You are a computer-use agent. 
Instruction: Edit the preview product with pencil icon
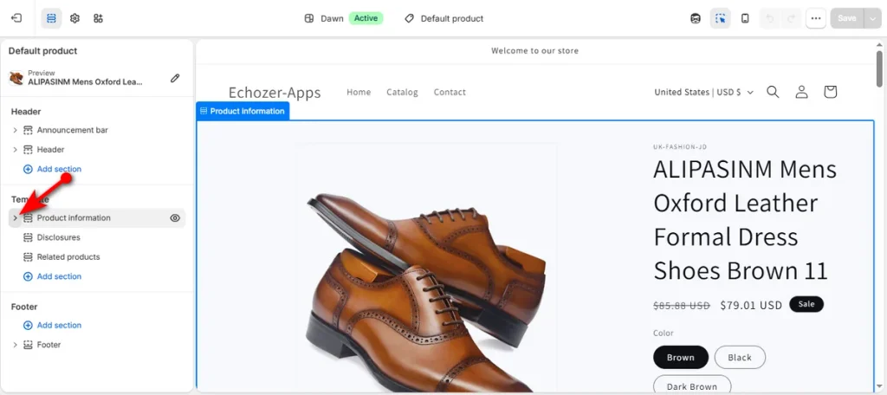[175, 78]
